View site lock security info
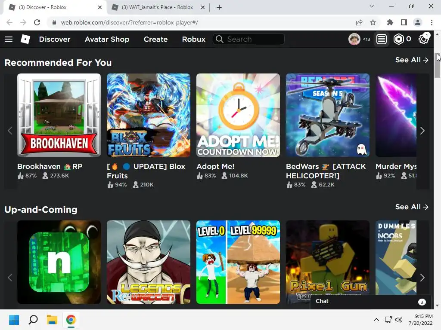441x330 pixels. [x=54, y=22]
